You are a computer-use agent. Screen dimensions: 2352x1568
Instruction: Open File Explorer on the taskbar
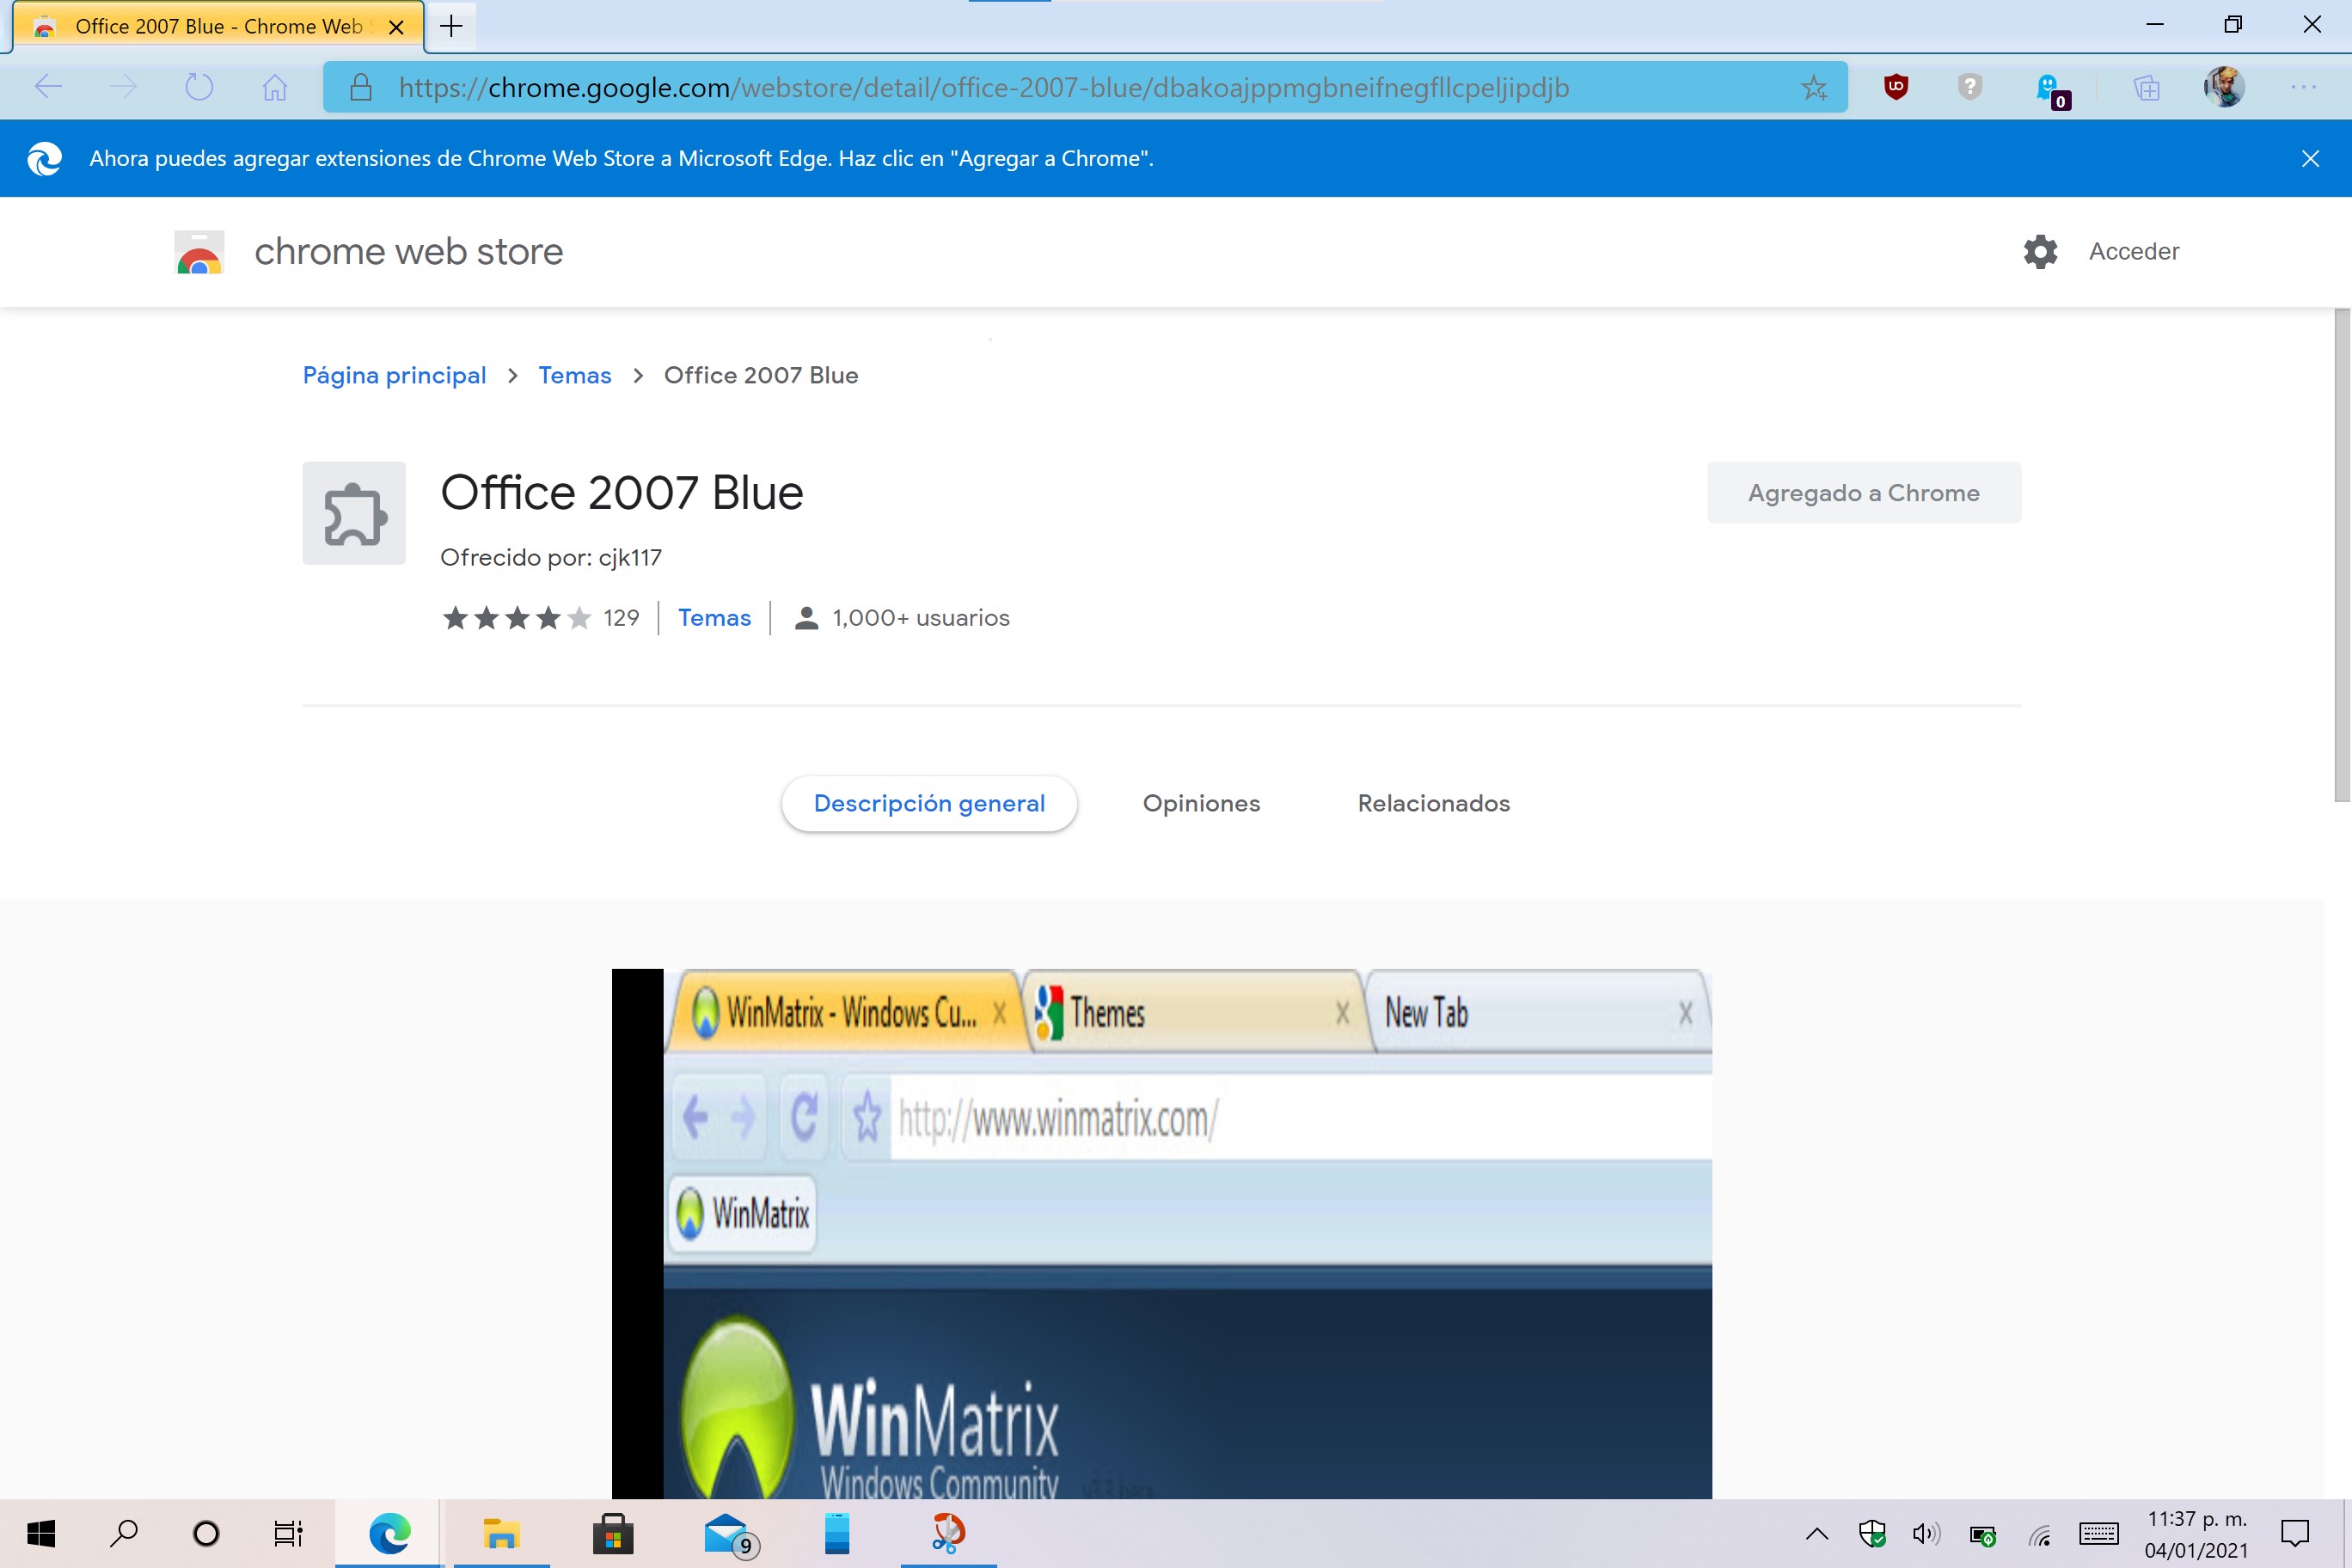[x=501, y=1533]
